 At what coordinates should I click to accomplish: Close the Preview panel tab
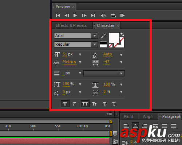click(x=73, y=7)
